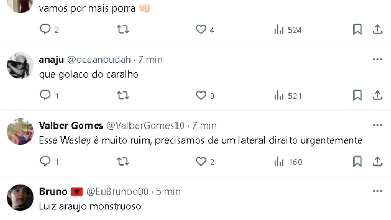This screenshot has height=220, width=391.
Task: Share anaju's tweet
Action: coord(377,96)
